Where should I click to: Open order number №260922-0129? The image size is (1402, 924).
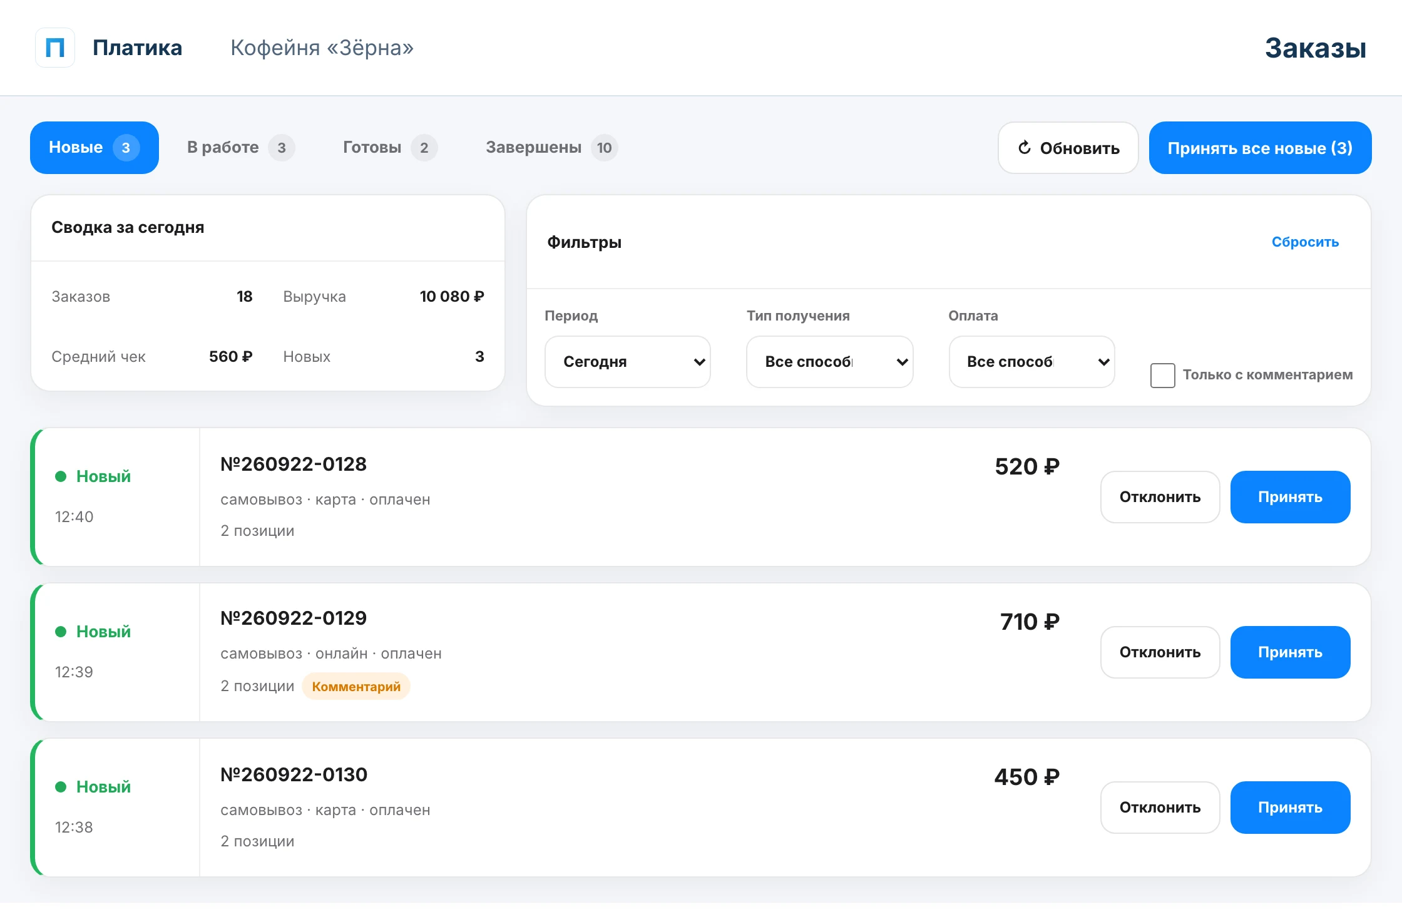pyautogui.click(x=294, y=619)
